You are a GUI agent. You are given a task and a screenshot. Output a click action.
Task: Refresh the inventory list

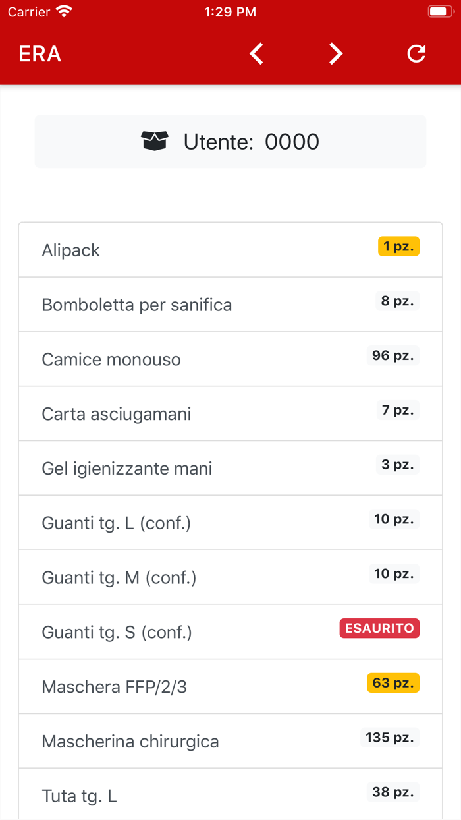click(x=416, y=53)
